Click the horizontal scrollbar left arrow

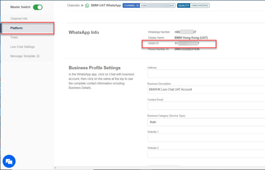pos(55,168)
